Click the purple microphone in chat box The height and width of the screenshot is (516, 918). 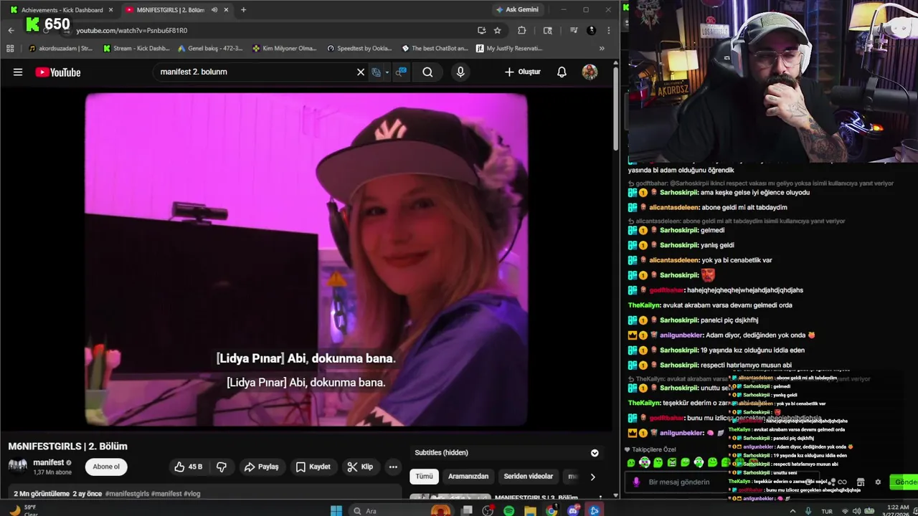click(x=636, y=482)
